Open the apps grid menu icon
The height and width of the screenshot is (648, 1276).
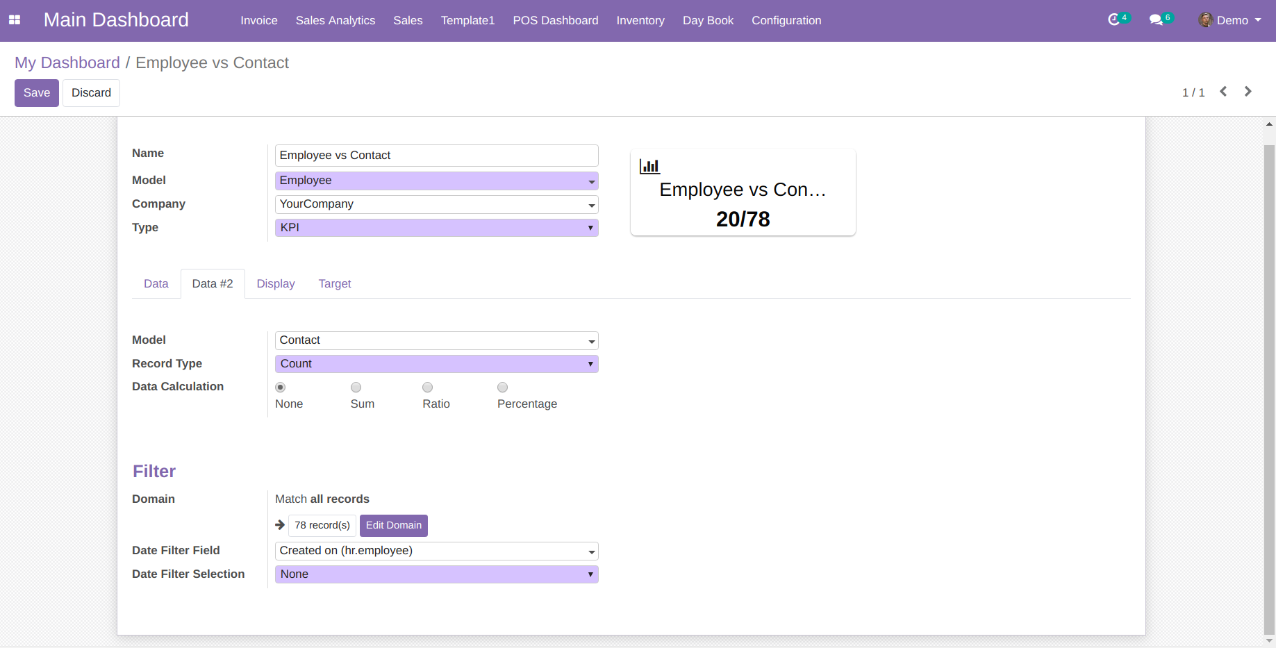[x=15, y=20]
